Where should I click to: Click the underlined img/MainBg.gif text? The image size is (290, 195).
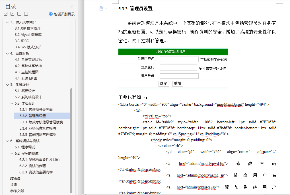(229, 105)
